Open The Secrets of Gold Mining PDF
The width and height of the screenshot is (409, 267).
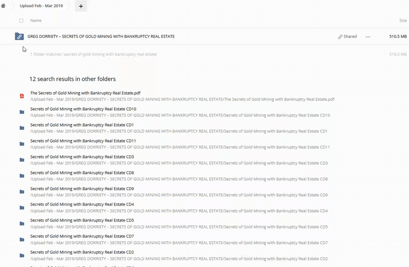85,93
